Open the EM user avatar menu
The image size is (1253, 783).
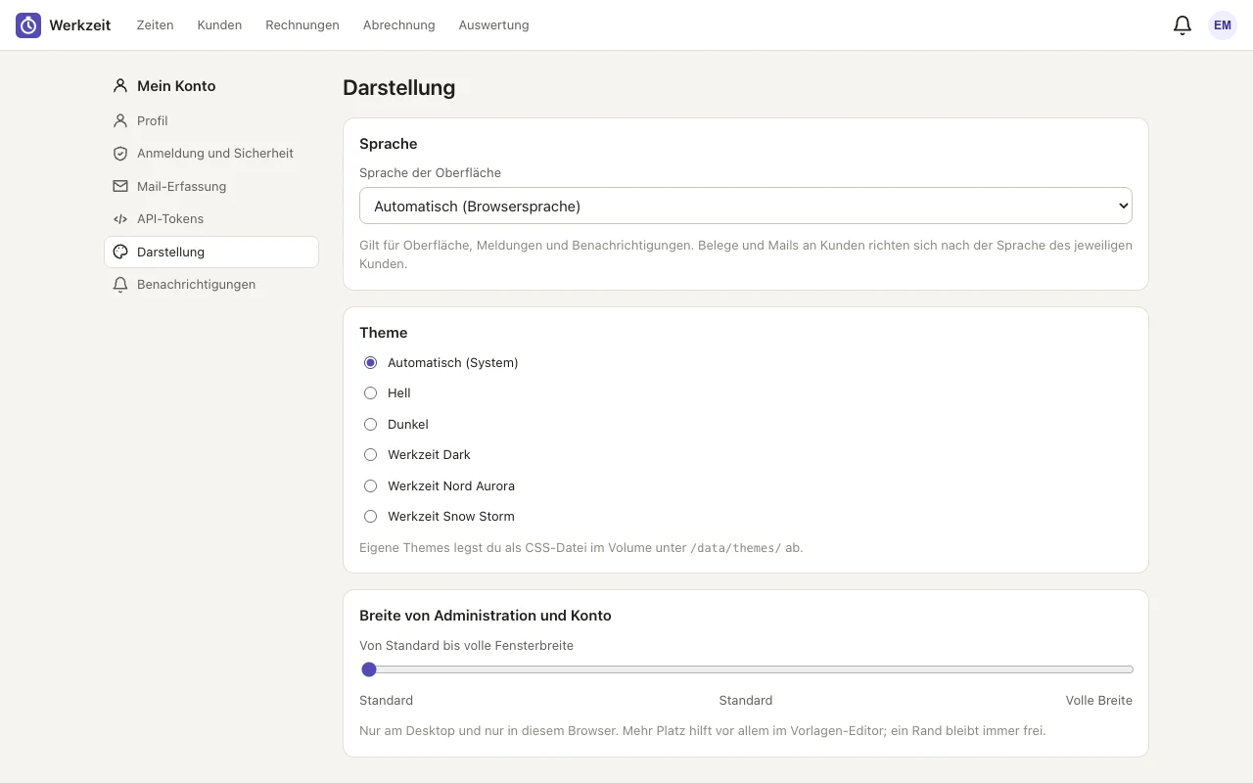pyautogui.click(x=1223, y=25)
